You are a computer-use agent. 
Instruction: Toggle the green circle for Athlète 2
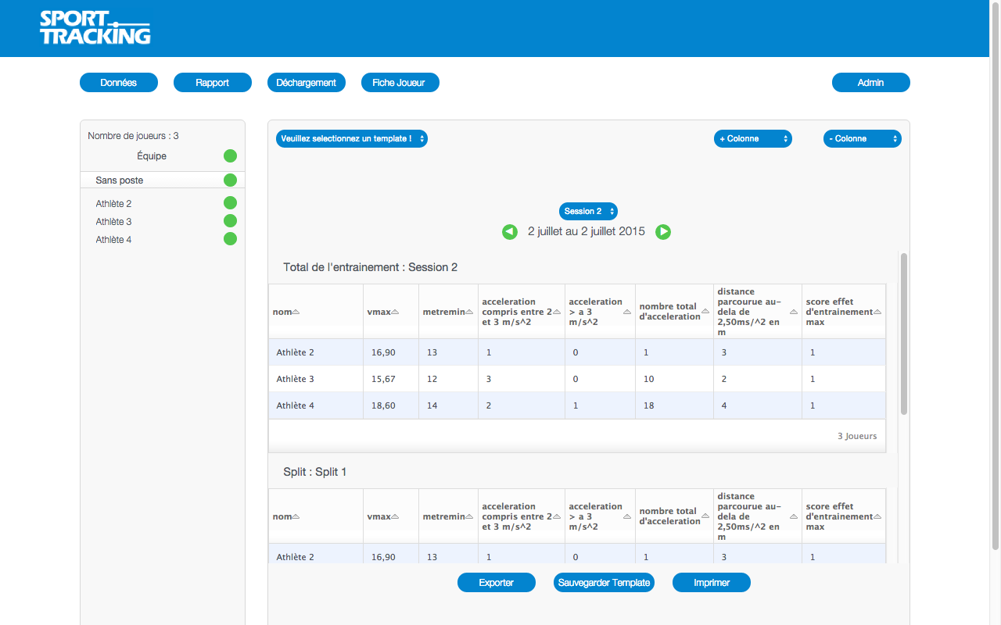[230, 203]
